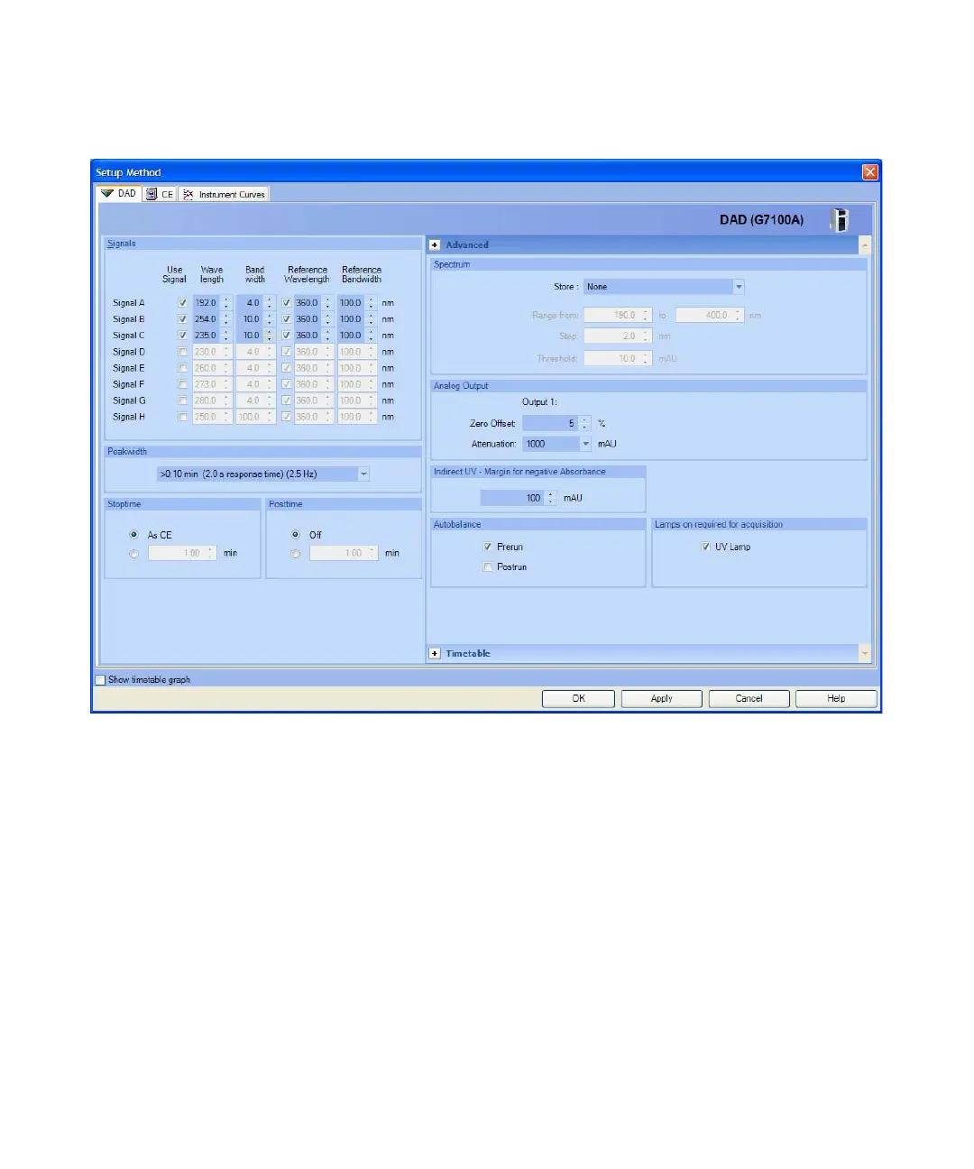The height and width of the screenshot is (1169, 974).
Task: Click the Zero Offset stepper arrows
Action: click(585, 423)
